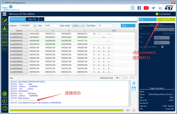Select verbosity level 3
177x114 pixels.
click(131, 78)
